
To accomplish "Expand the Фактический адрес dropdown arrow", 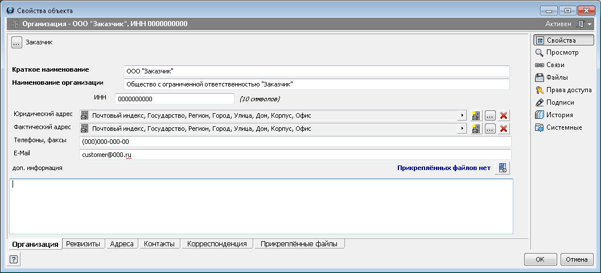I will (461, 129).
